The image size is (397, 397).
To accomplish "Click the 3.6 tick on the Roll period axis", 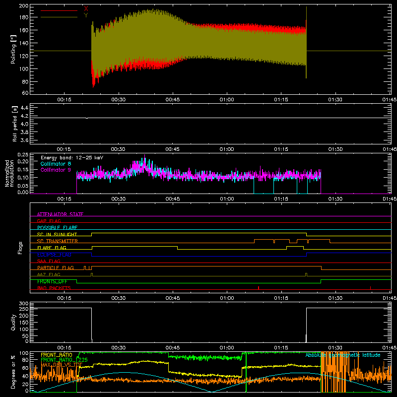I will [24, 140].
